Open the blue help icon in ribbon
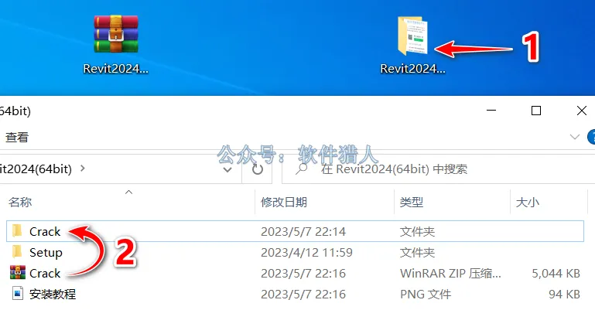The width and height of the screenshot is (595, 310). [591, 137]
